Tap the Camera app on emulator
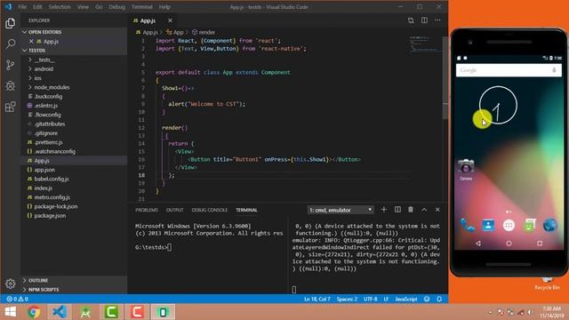 coord(466,169)
